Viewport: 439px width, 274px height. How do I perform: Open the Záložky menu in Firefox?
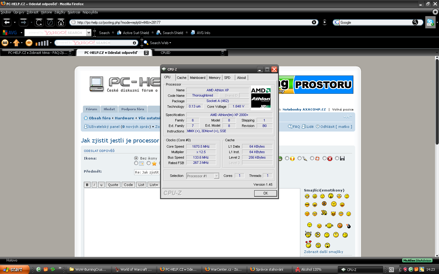(60, 12)
